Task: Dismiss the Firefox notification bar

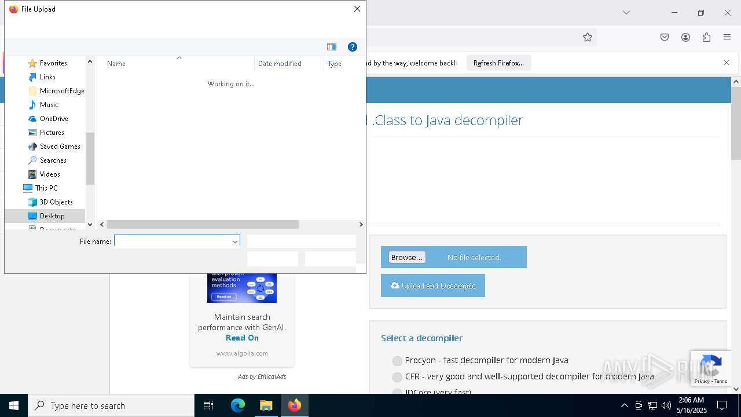Action: coord(727,63)
